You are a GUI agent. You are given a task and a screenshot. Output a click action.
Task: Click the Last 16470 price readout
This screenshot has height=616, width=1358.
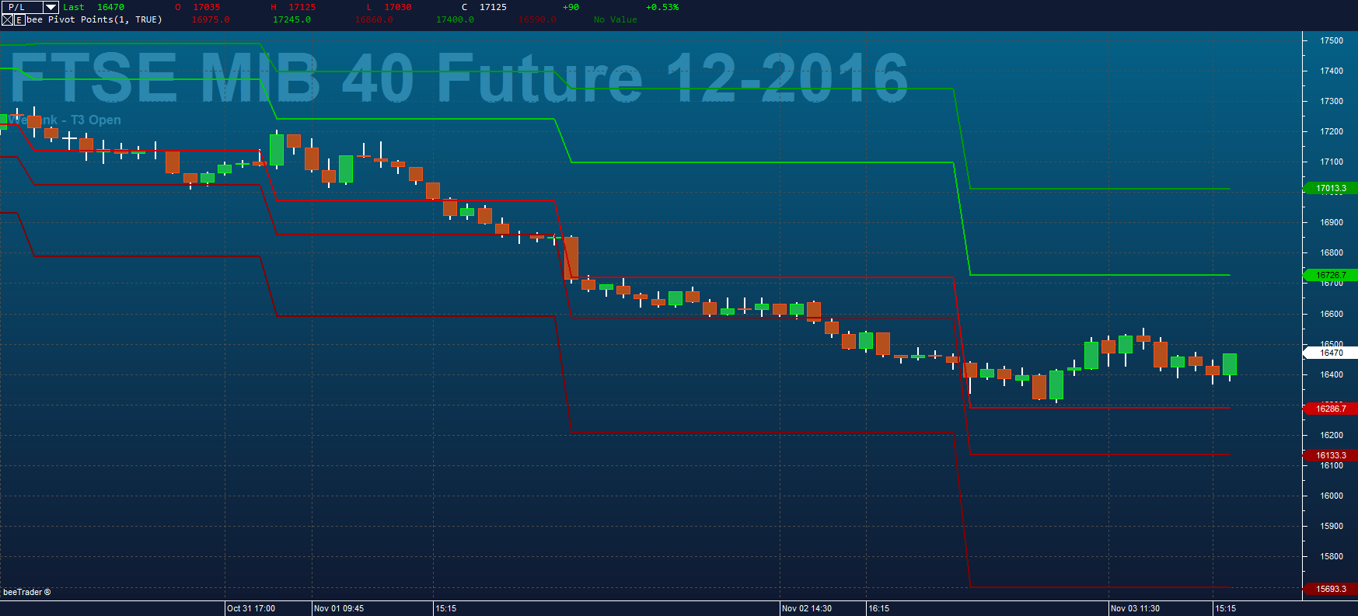click(93, 7)
